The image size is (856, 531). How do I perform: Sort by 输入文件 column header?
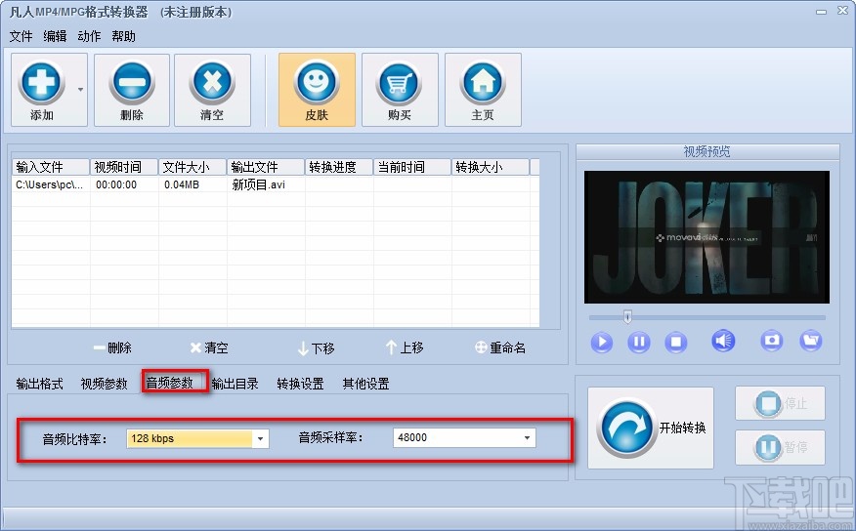(51, 167)
